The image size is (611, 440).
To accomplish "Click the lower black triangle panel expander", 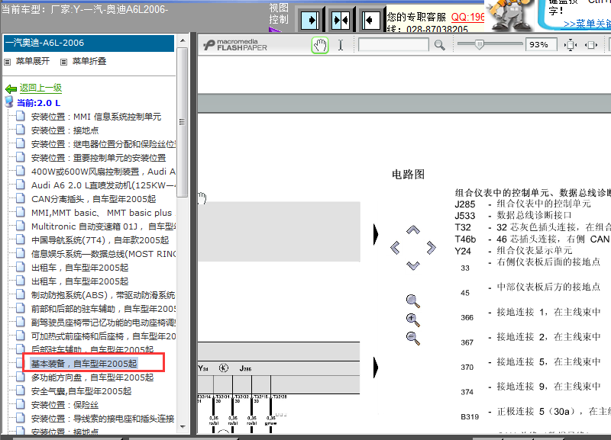I will point(376,368).
